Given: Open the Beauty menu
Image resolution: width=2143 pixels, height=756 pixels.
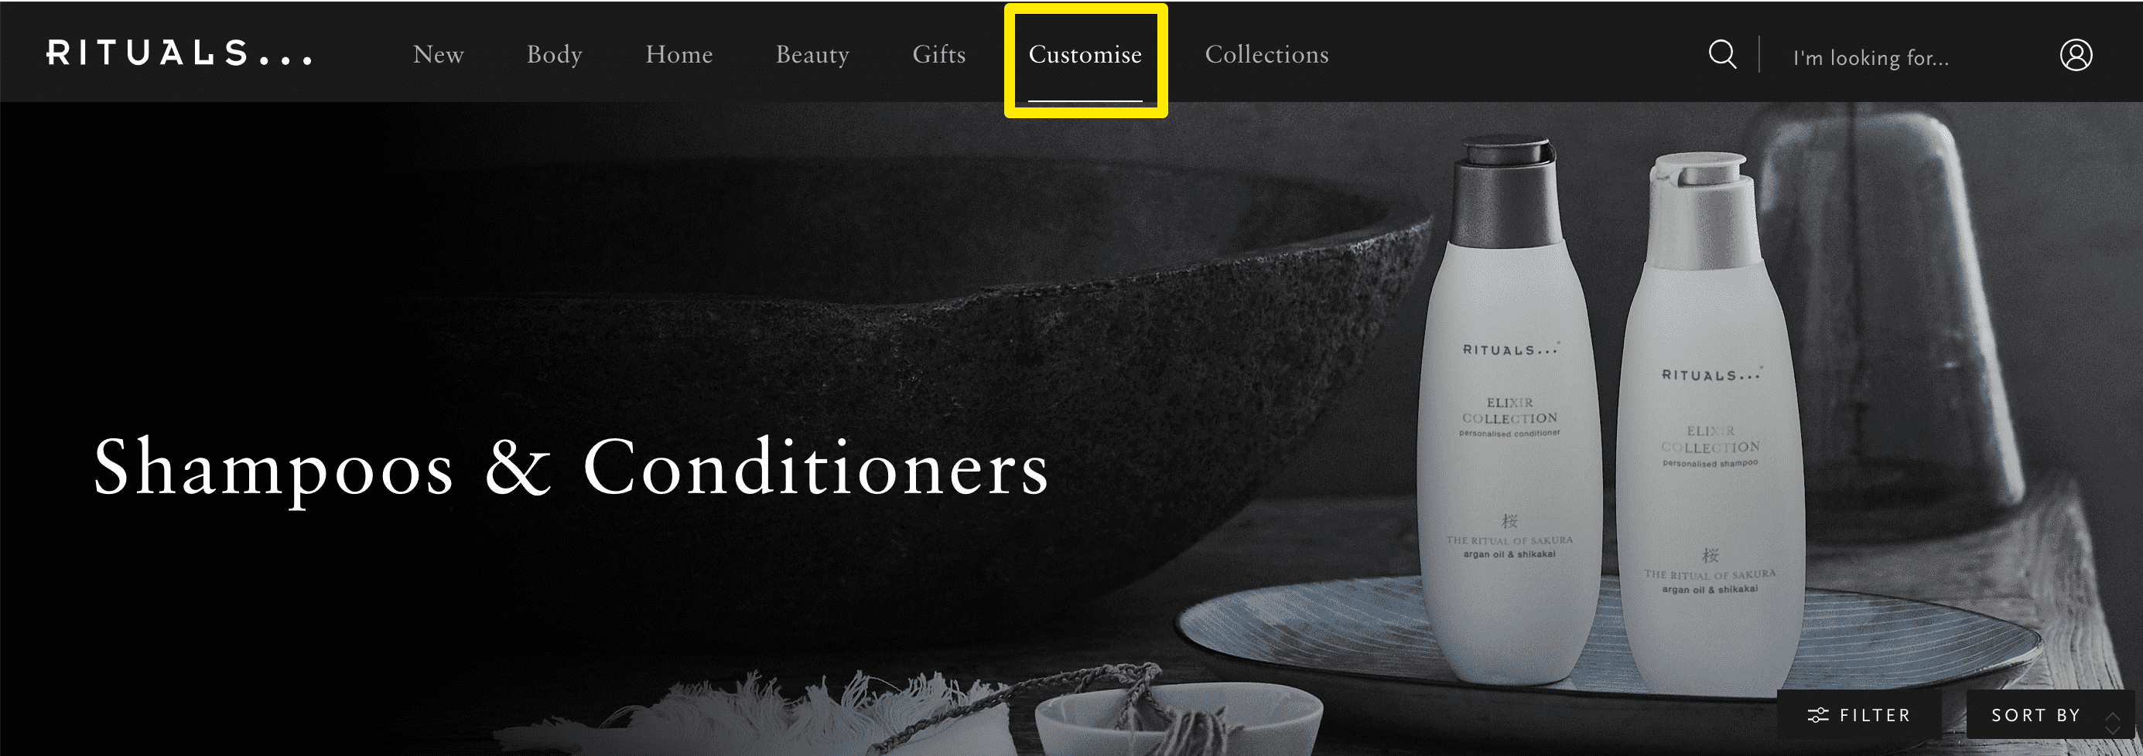Looking at the screenshot, I should (812, 55).
